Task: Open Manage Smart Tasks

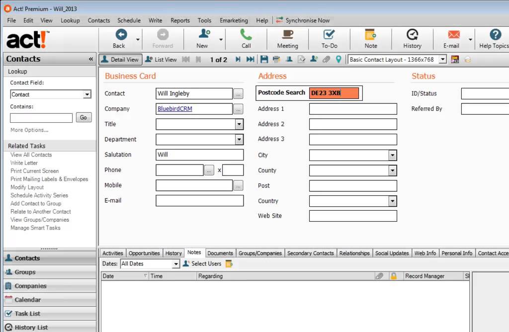Action: pos(35,228)
